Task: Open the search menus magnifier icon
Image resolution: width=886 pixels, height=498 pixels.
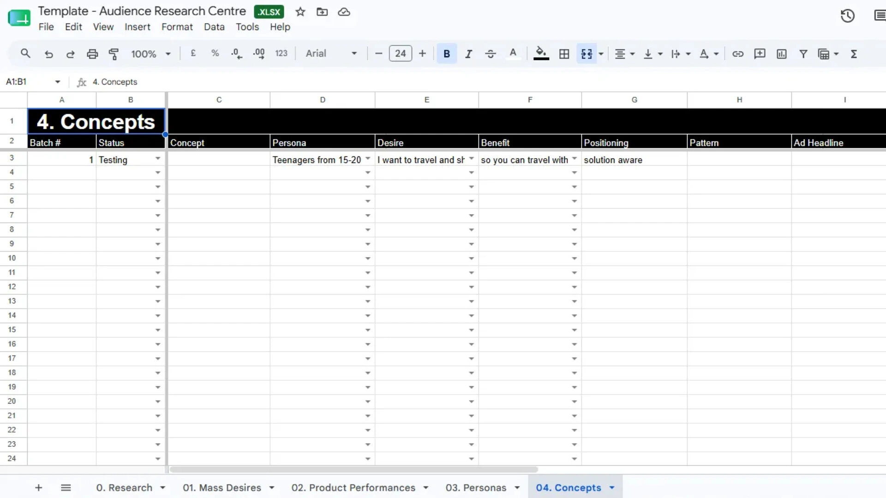Action: (25, 54)
